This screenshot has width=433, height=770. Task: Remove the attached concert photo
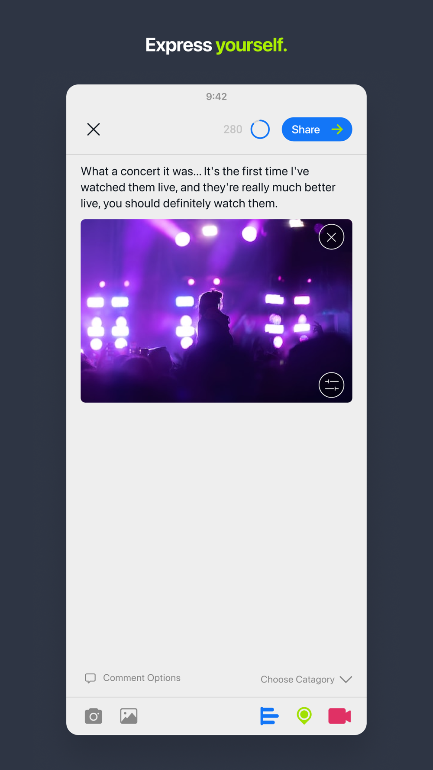[x=331, y=237]
